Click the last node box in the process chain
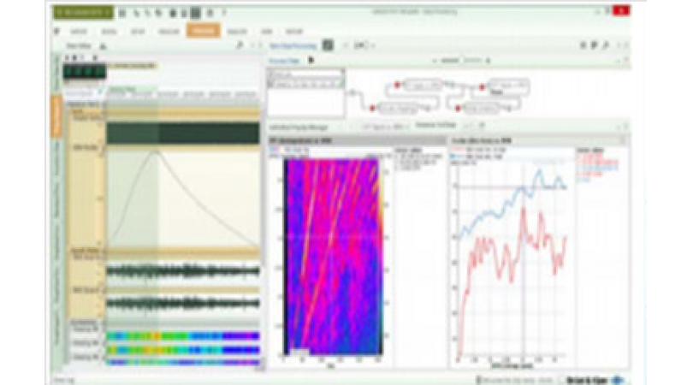 pyautogui.click(x=511, y=86)
